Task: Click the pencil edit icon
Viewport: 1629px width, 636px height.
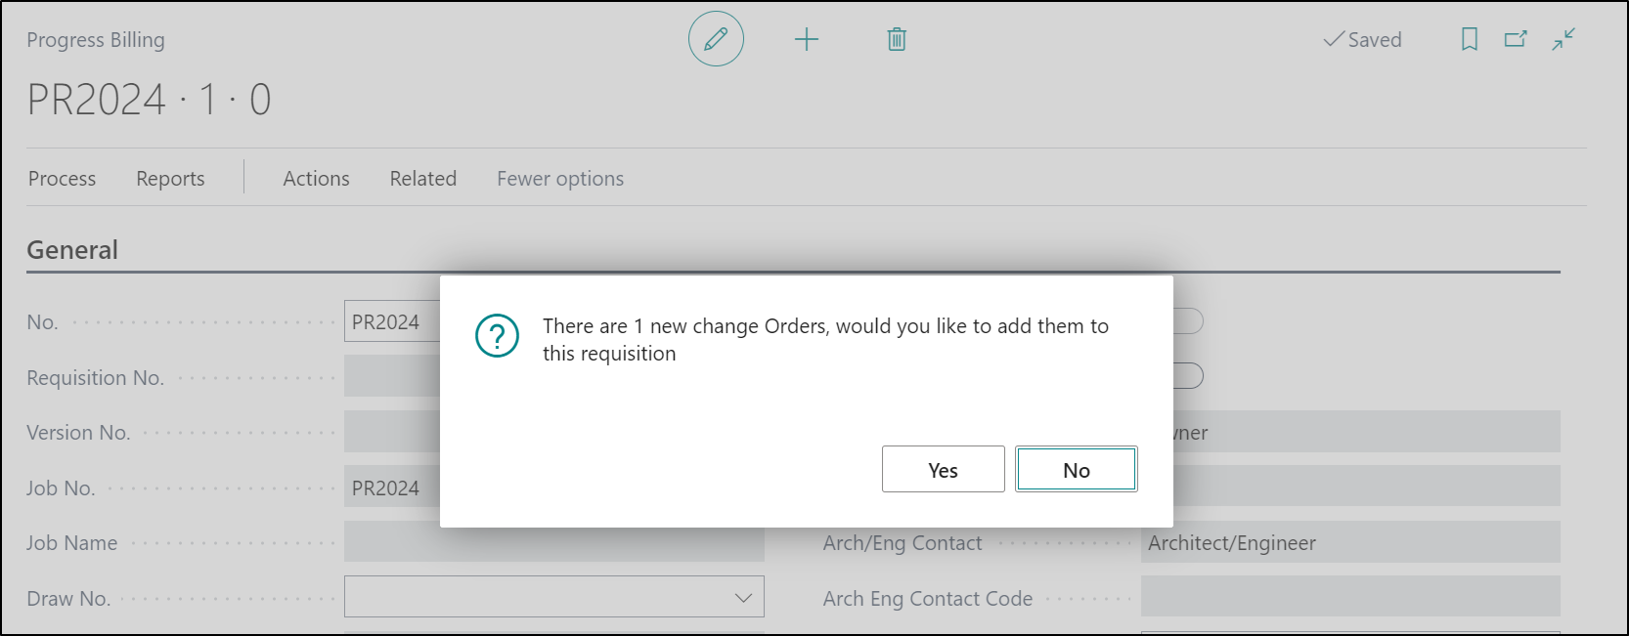Action: tap(716, 39)
